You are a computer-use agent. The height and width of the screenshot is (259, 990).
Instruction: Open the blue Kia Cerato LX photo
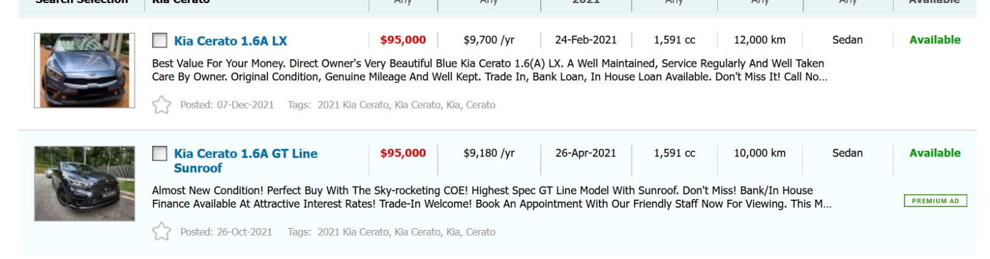[84, 70]
